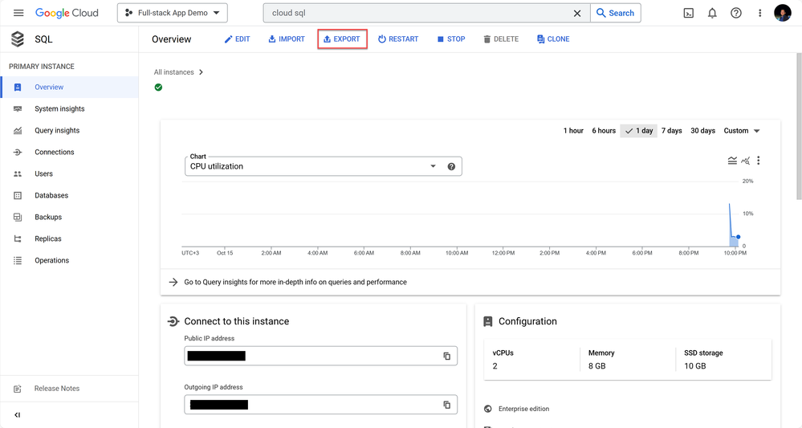Image resolution: width=802 pixels, height=428 pixels.
Task: Copy the Outgoing IP address
Action: coord(446,405)
